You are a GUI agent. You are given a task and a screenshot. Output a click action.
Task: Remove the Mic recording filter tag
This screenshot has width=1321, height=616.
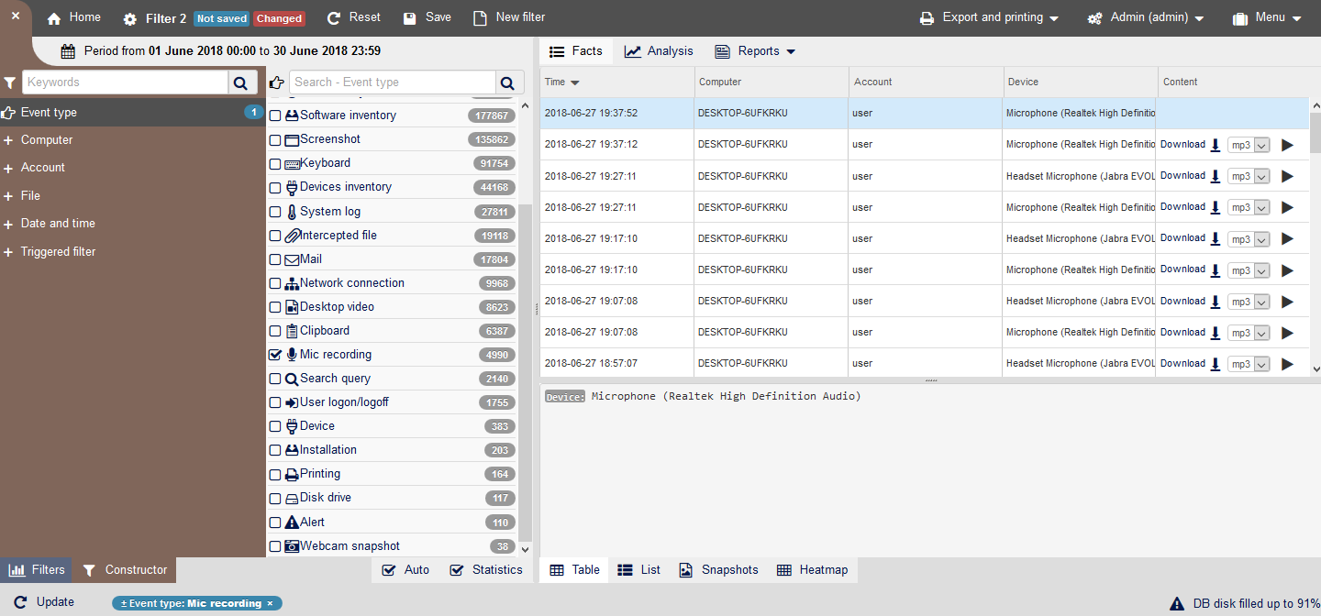coord(270,603)
